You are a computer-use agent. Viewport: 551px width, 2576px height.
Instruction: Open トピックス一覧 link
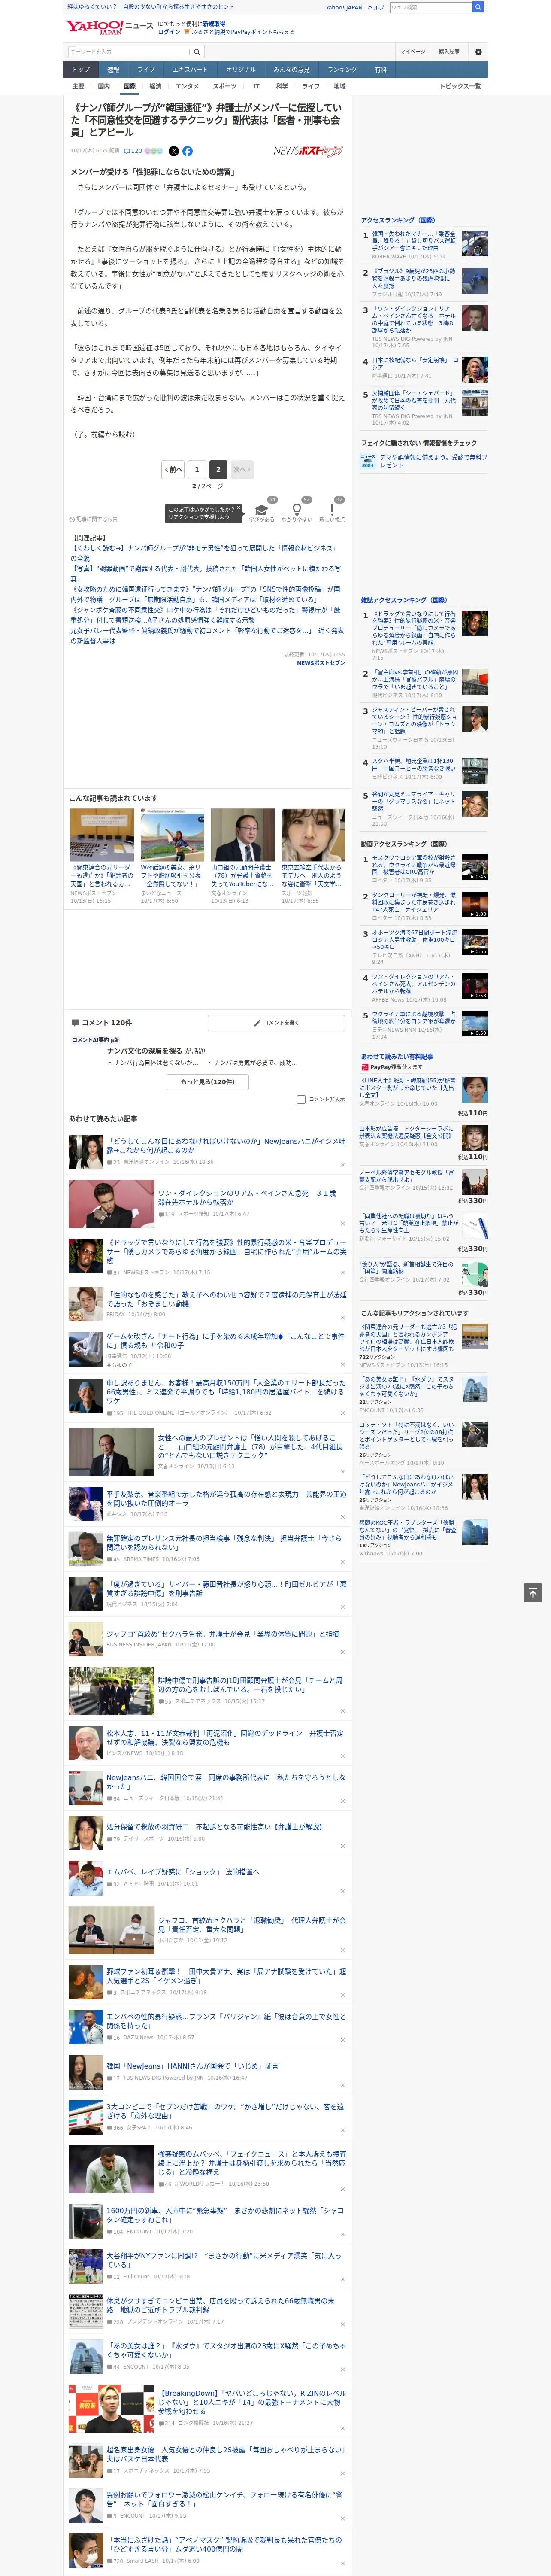460,86
